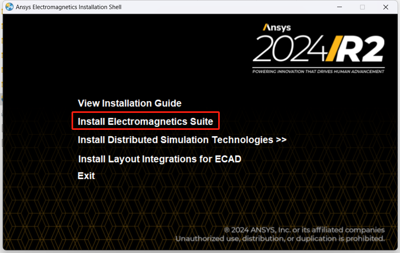Click Install Electromagnetics Suite
Screen dimensions: 400x253
point(145,122)
